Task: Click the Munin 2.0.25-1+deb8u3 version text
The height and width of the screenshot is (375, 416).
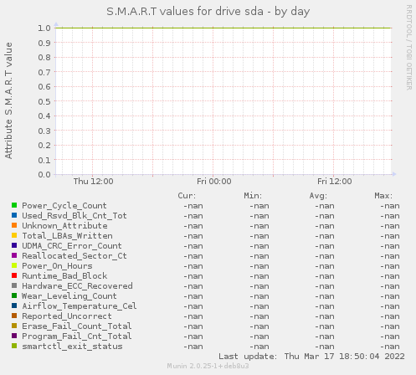Action: [x=208, y=366]
